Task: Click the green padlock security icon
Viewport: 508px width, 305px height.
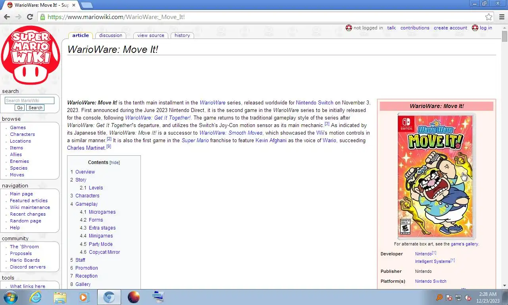Action: (x=42, y=17)
